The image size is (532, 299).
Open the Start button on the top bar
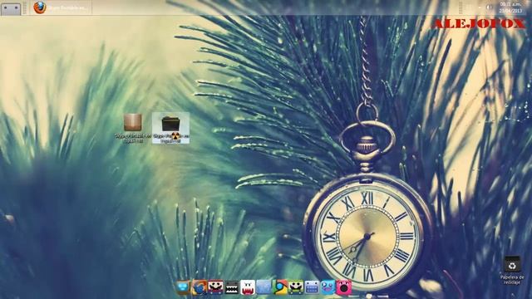click(x=11, y=8)
